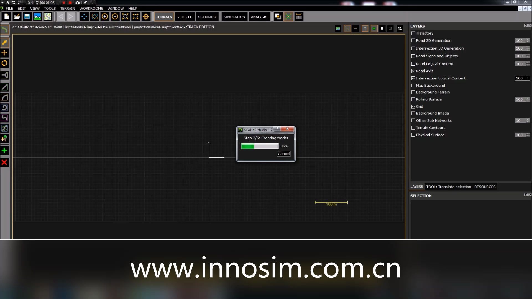
Task: Increase Road 3D Generation opacity stepper
Action: (528, 39)
